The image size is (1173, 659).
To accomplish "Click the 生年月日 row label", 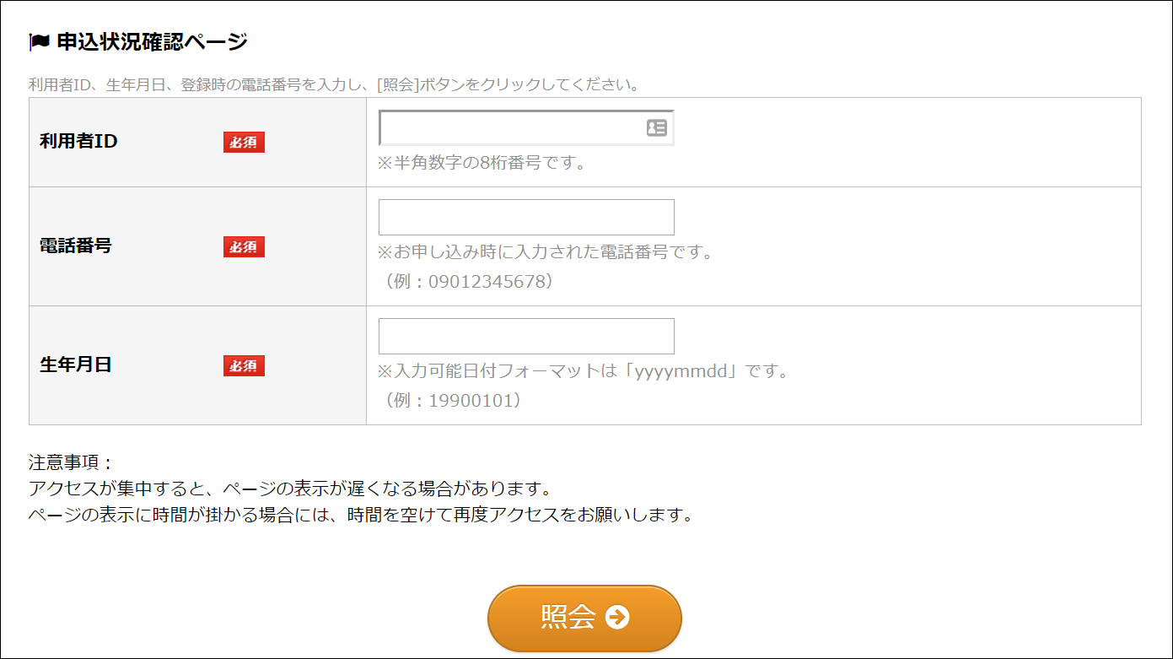I will [75, 365].
